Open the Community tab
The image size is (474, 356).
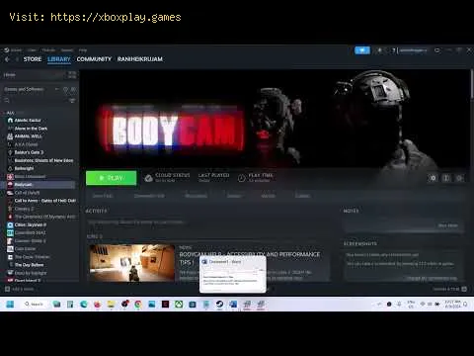94,59
